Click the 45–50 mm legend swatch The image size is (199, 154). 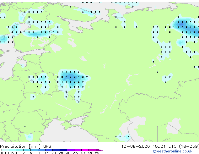[x=92, y=150]
